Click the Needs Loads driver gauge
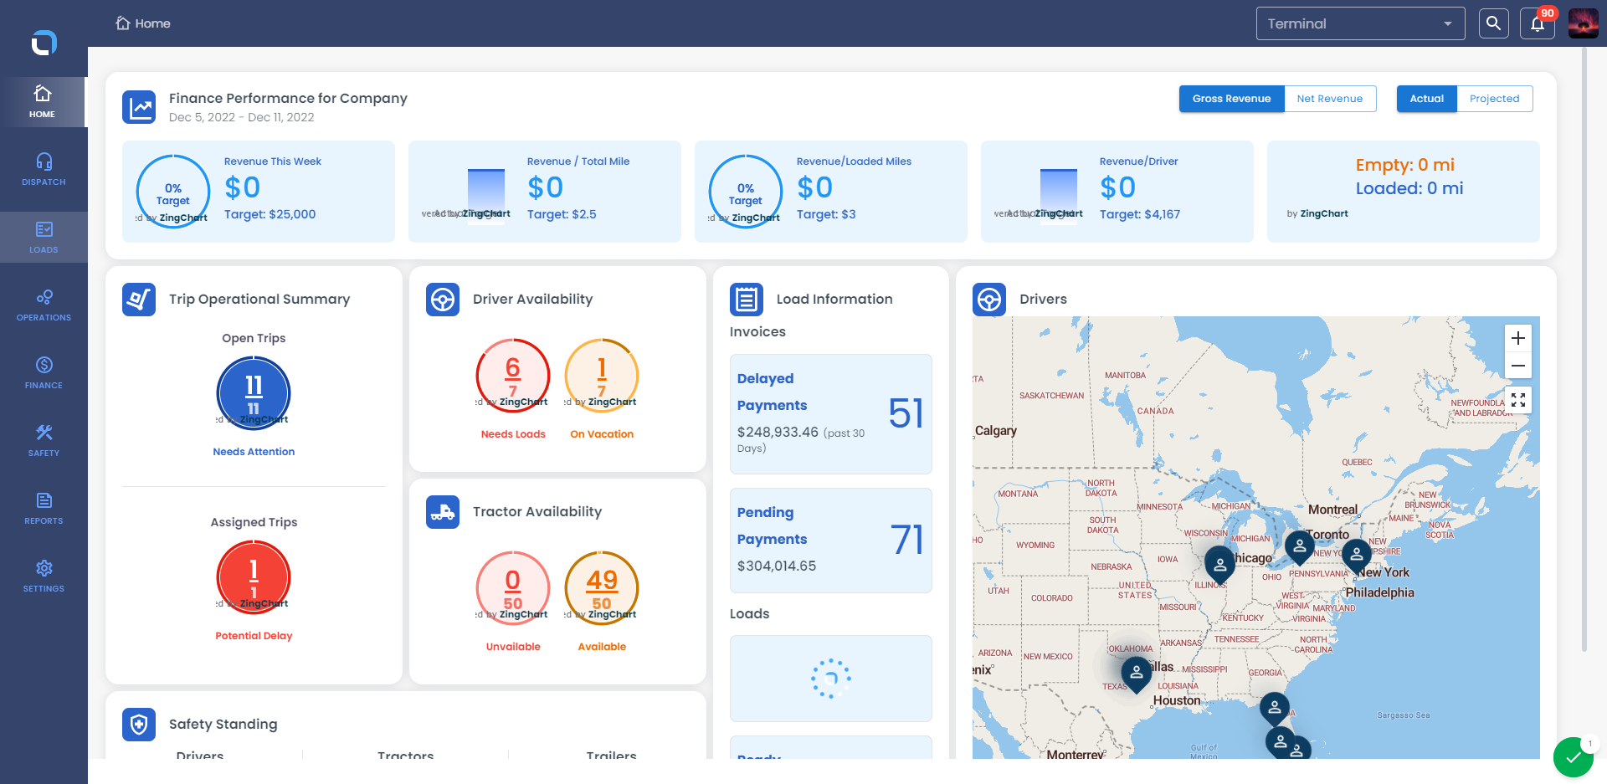Screen dimensions: 1607x784 coord(513,376)
